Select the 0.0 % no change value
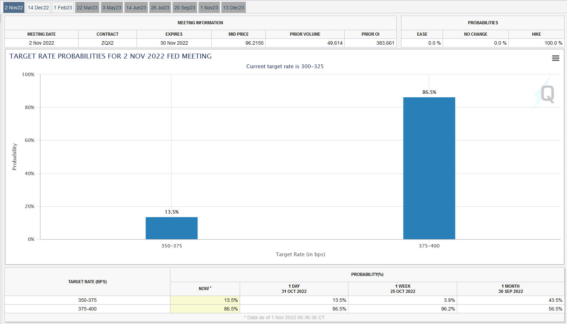This screenshot has height=324, width=567. (500, 43)
